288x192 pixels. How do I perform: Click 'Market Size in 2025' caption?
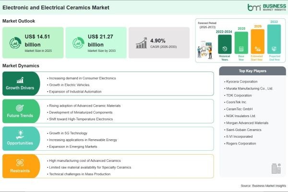(38, 51)
